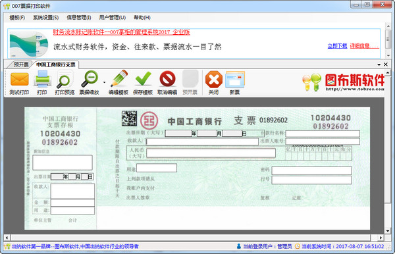The width and height of the screenshot is (395, 254).
Task: Click the day box of 出票日期(大写)
Action: pyautogui.click(x=232, y=134)
